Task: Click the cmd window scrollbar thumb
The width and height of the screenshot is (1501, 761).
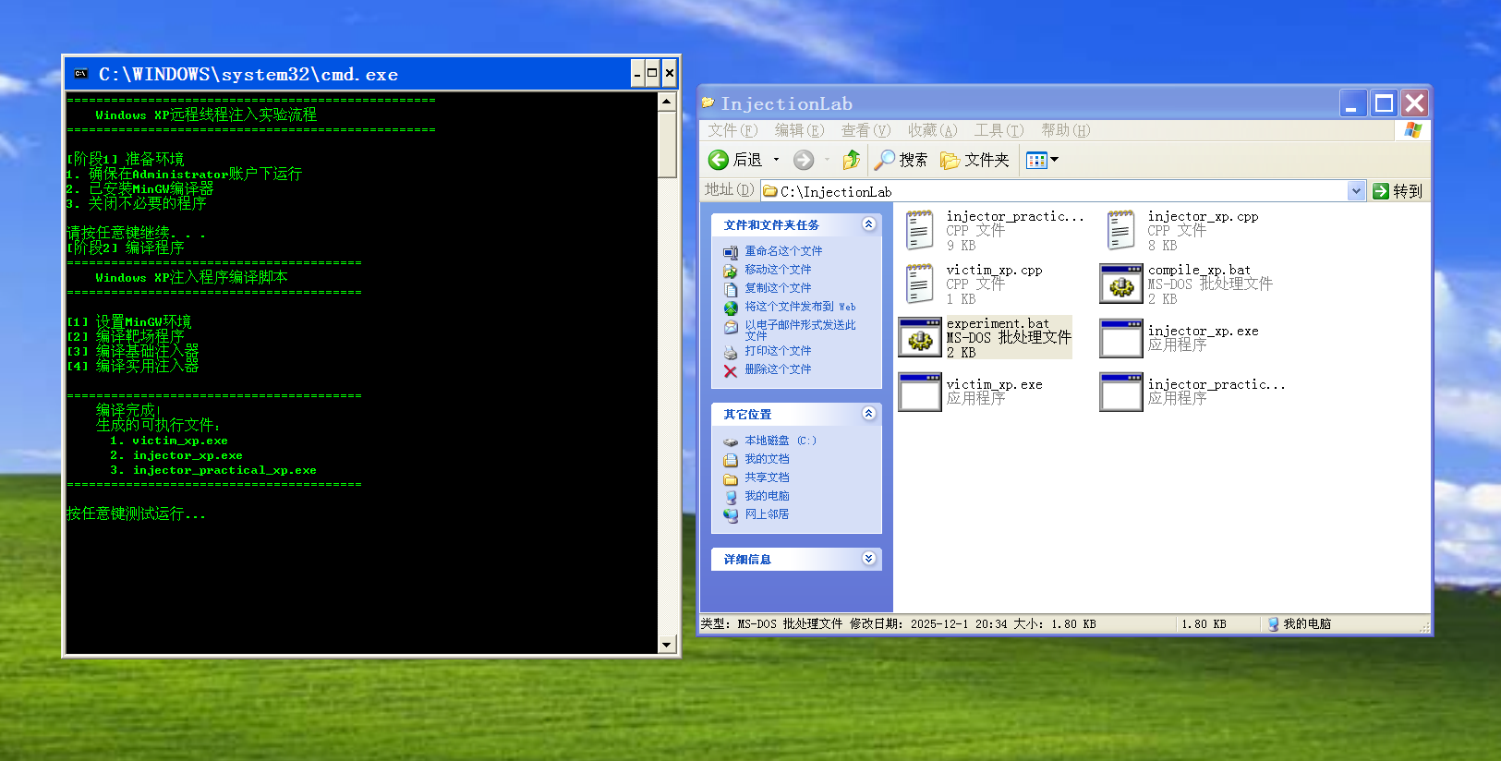Action: (x=667, y=144)
